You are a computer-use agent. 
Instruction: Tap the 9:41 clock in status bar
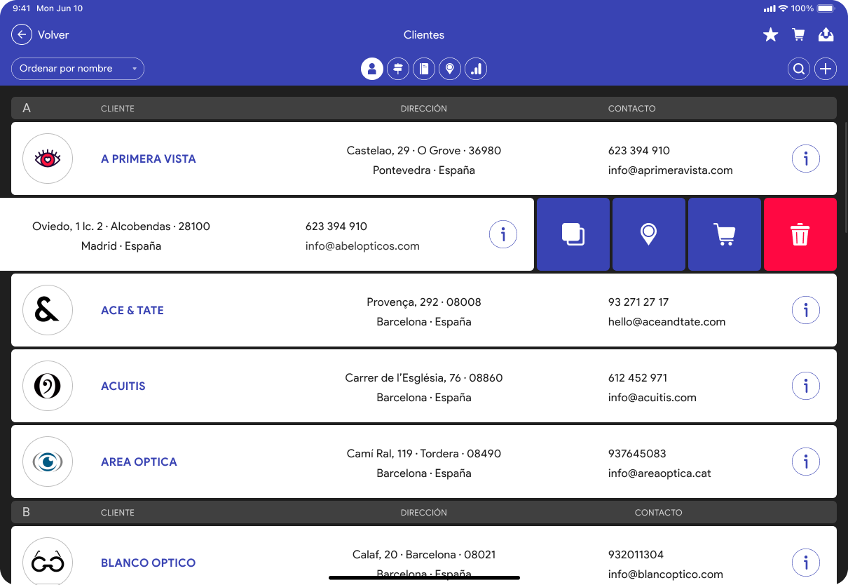pyautogui.click(x=21, y=8)
